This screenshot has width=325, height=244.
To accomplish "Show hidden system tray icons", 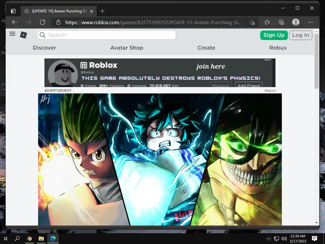I will click(269, 239).
